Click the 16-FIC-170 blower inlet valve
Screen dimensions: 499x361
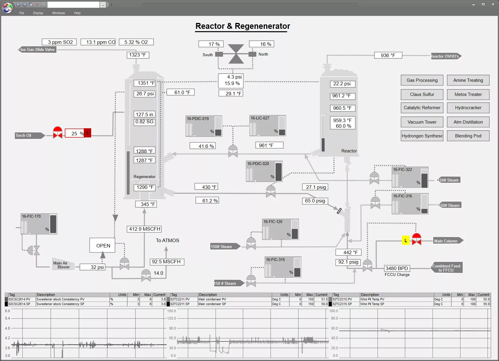tap(34, 250)
